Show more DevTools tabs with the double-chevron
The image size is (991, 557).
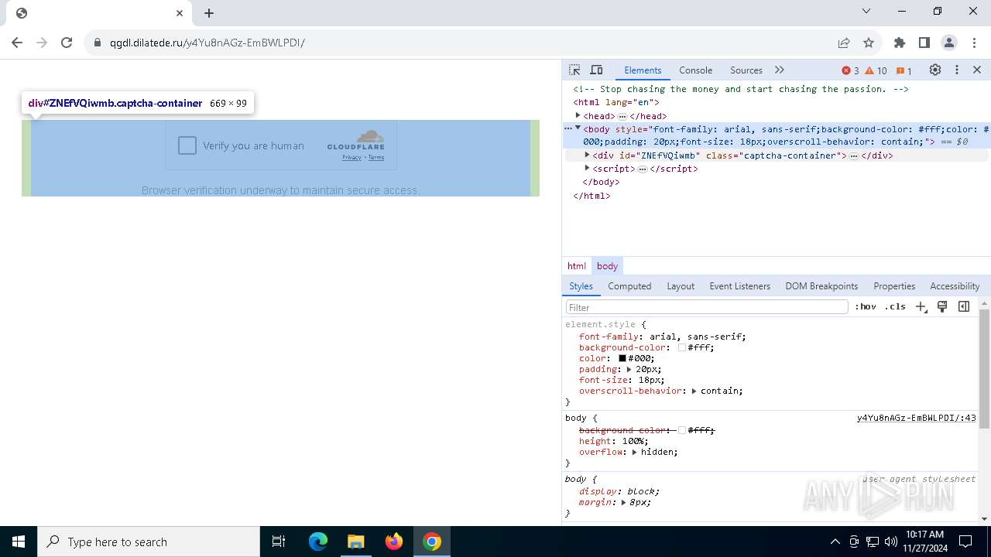[x=780, y=70]
